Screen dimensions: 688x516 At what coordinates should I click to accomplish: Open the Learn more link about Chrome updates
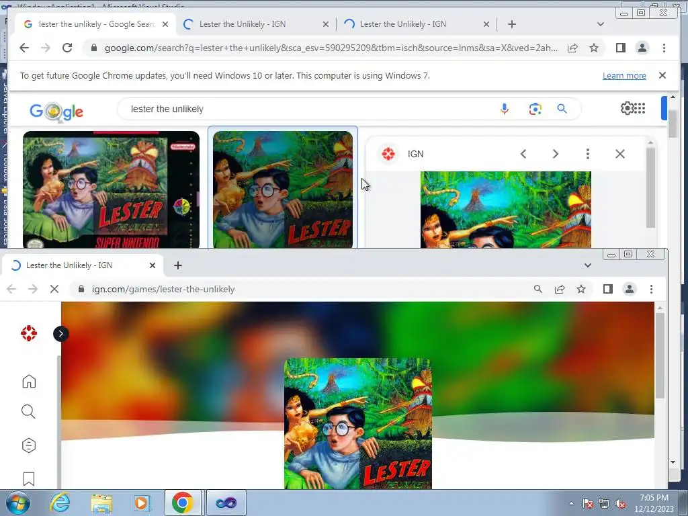(x=624, y=75)
